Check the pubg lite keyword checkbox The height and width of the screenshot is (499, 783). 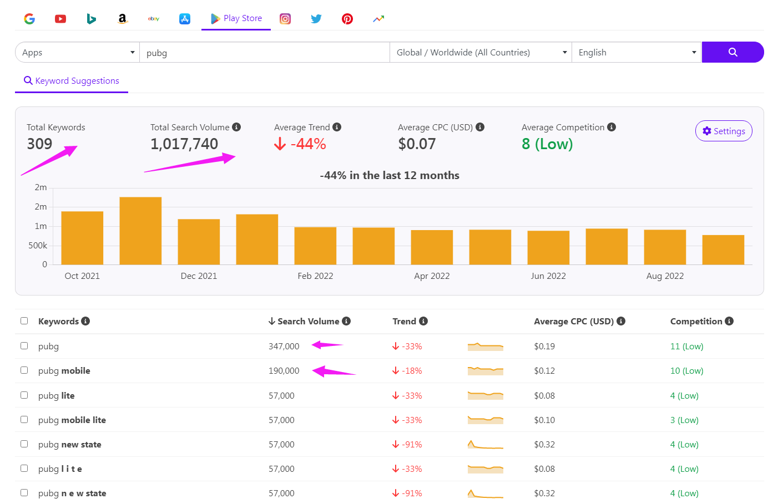tap(24, 395)
